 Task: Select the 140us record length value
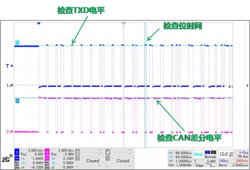coord(223,161)
